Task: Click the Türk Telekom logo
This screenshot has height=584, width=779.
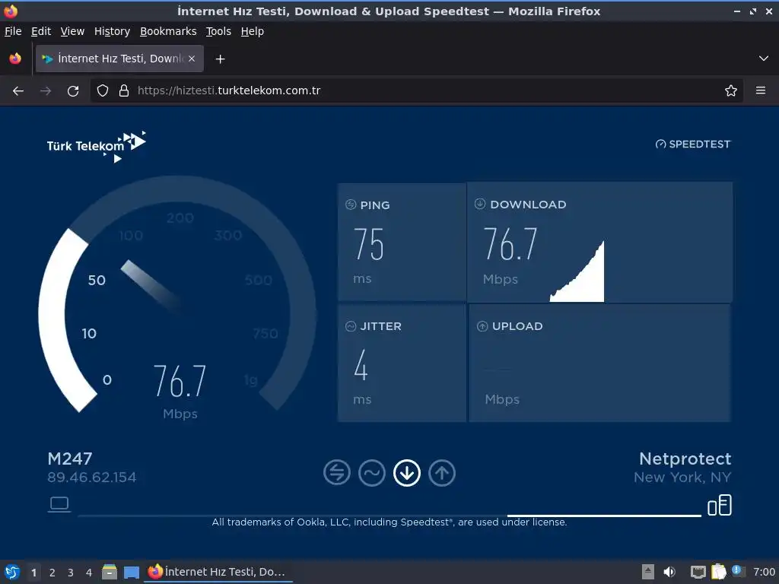Action: click(x=97, y=147)
